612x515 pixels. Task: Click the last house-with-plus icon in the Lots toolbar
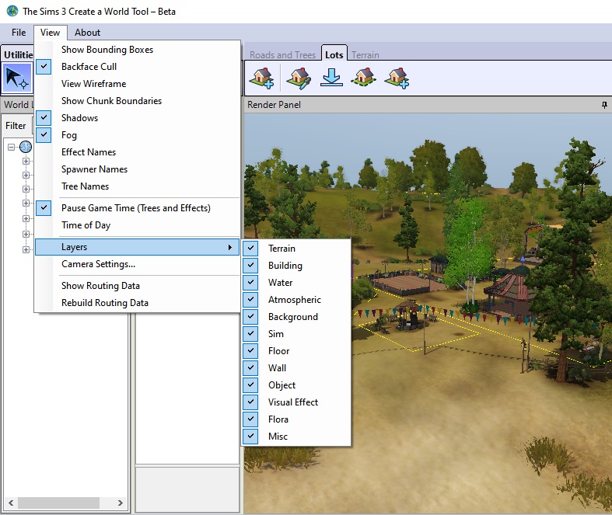[397, 78]
